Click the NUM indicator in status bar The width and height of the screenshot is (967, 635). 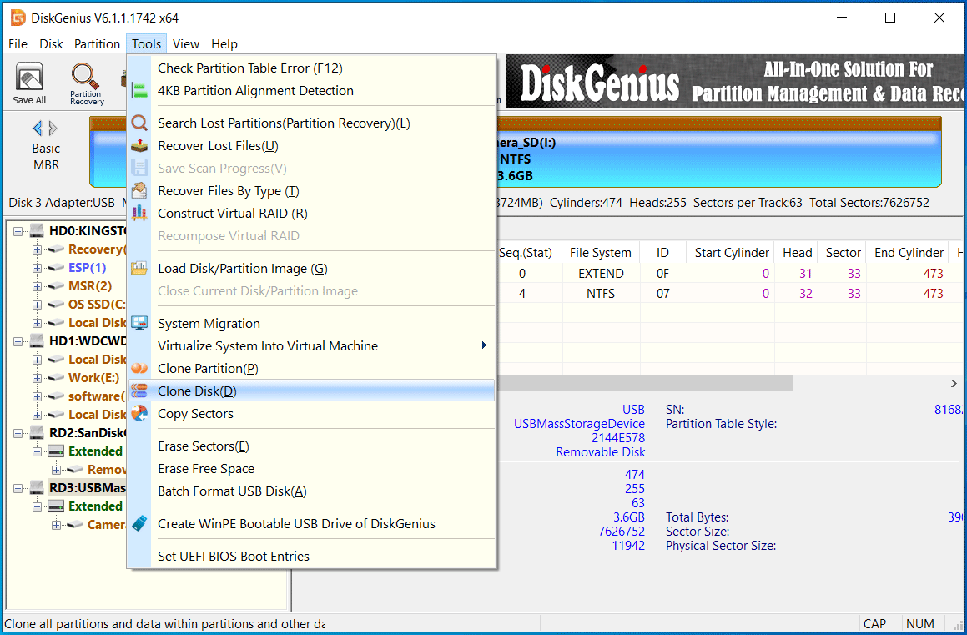(x=919, y=624)
